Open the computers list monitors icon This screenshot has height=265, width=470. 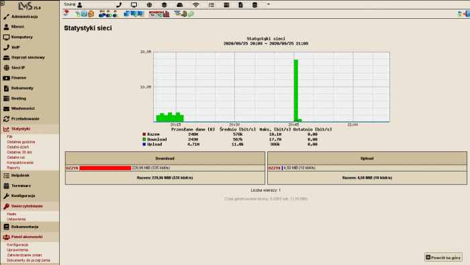point(127,14)
